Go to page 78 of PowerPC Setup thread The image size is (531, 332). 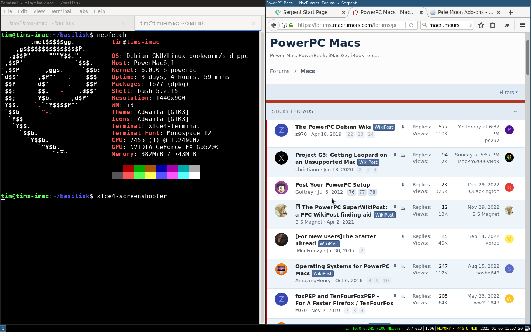point(372,192)
